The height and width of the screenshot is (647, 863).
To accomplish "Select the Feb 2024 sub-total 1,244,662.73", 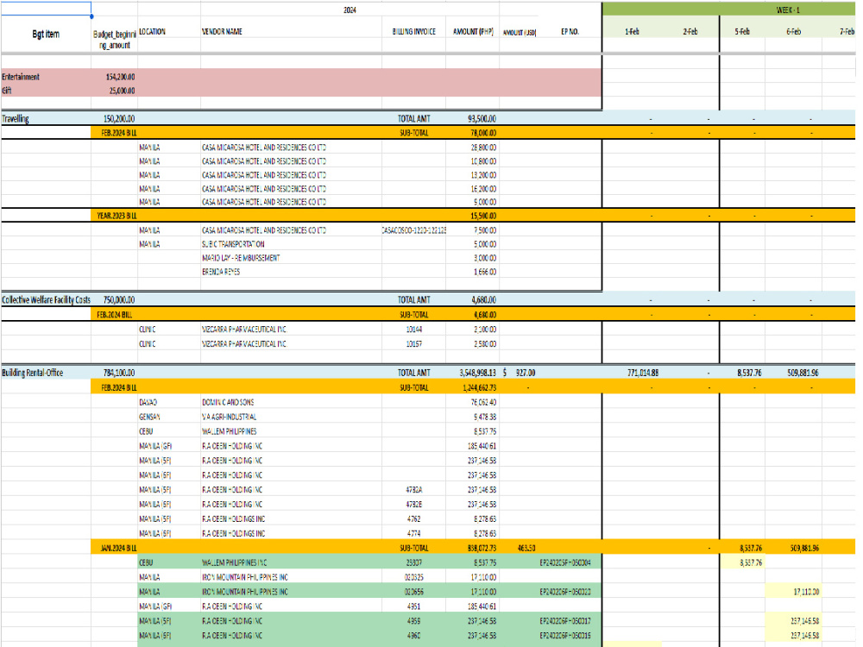I will 480,388.
